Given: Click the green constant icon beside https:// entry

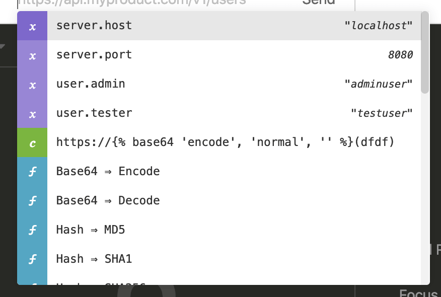Looking at the screenshot, I should point(32,143).
